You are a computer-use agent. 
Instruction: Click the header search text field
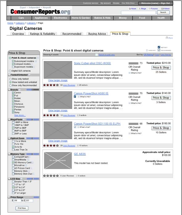(138, 13)
